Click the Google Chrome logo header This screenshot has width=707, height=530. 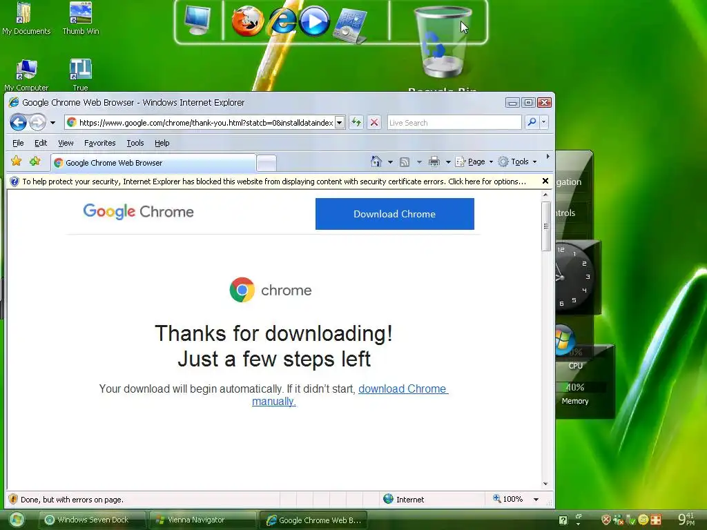pos(138,211)
